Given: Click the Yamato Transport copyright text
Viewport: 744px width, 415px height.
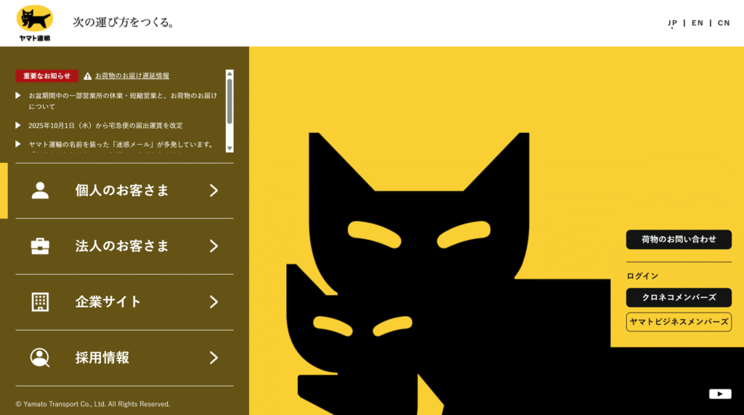Looking at the screenshot, I should coord(92,404).
